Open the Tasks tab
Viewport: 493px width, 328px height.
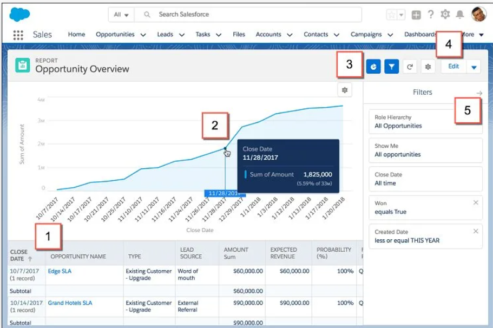click(203, 34)
